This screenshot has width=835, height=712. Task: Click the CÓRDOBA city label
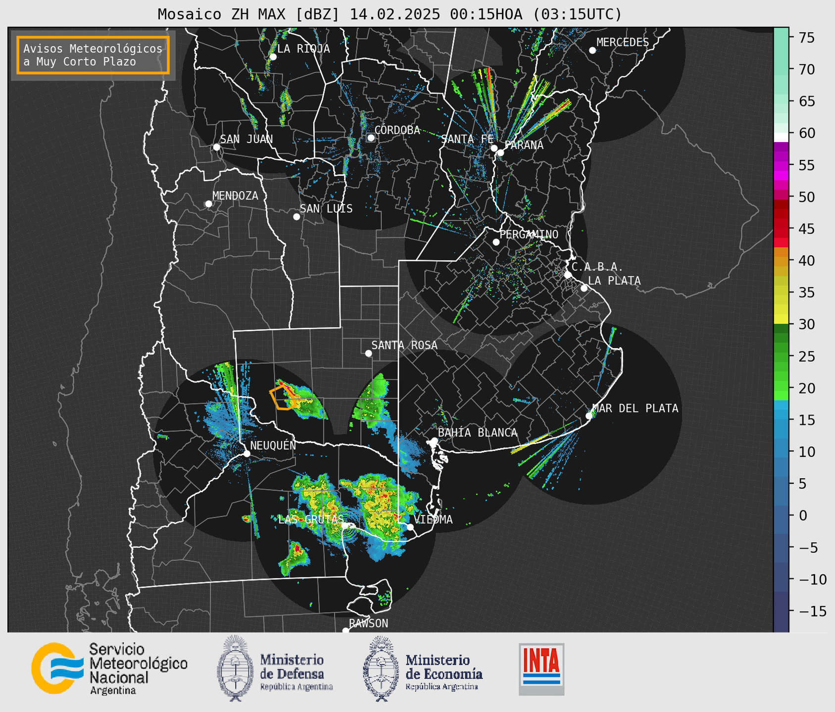pyautogui.click(x=397, y=130)
